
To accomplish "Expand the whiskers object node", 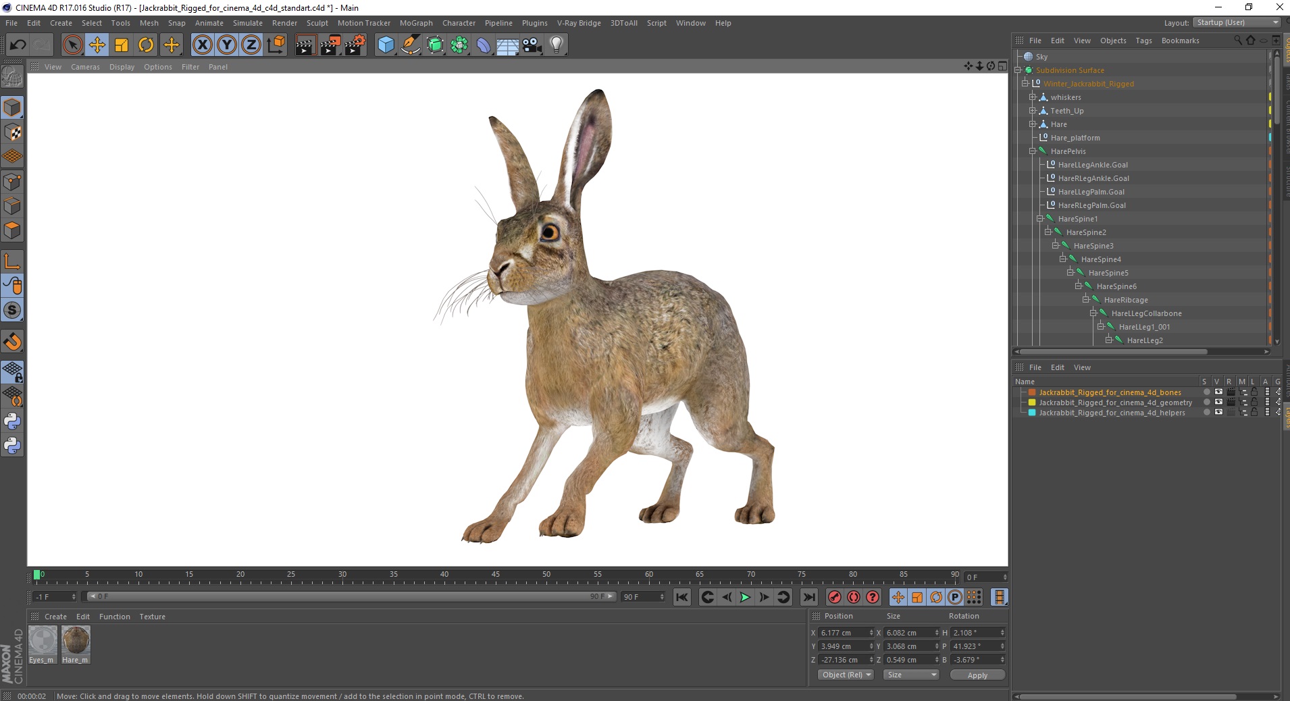I will (1033, 97).
